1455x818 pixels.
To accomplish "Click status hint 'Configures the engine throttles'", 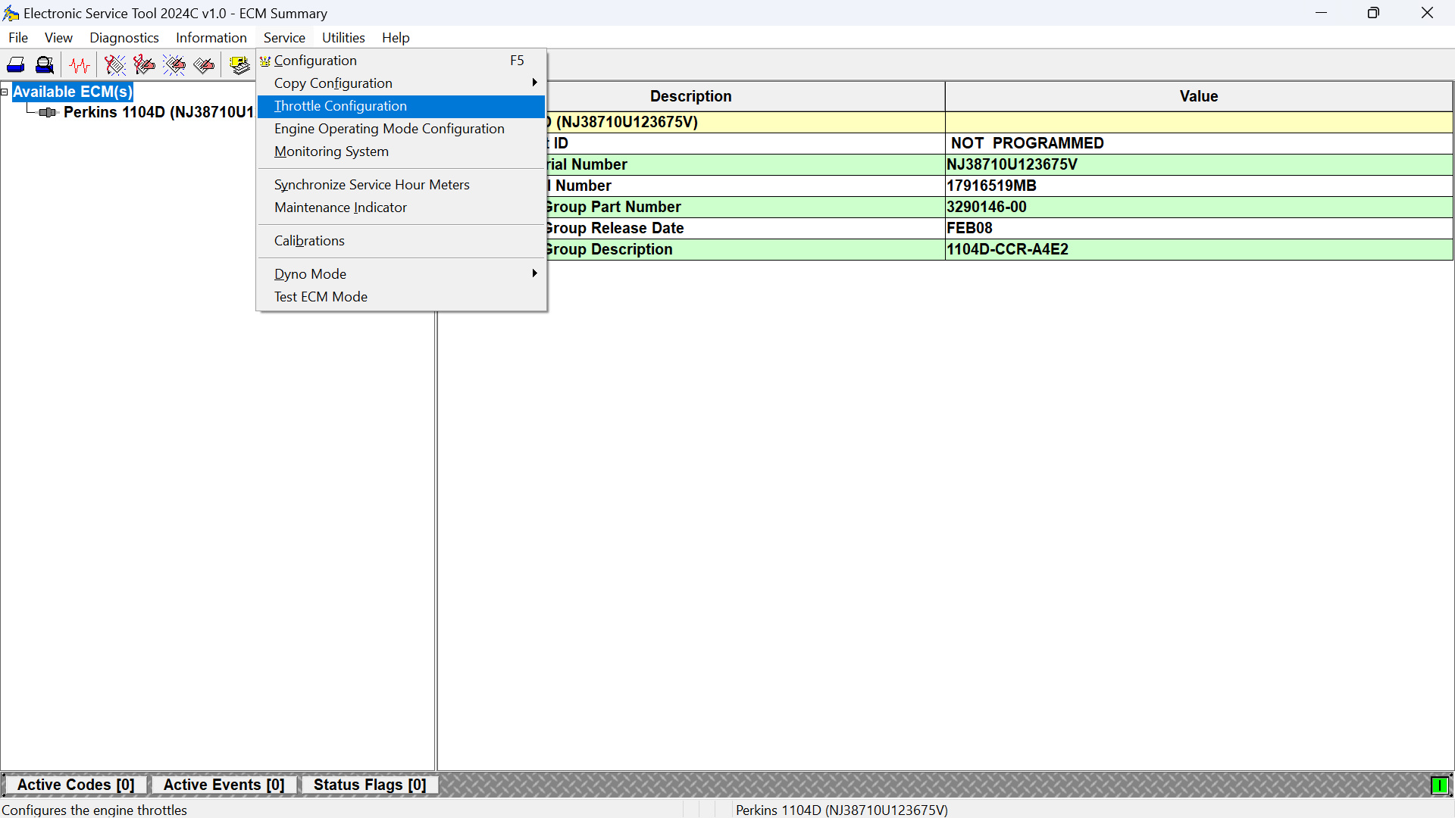I will [x=95, y=810].
